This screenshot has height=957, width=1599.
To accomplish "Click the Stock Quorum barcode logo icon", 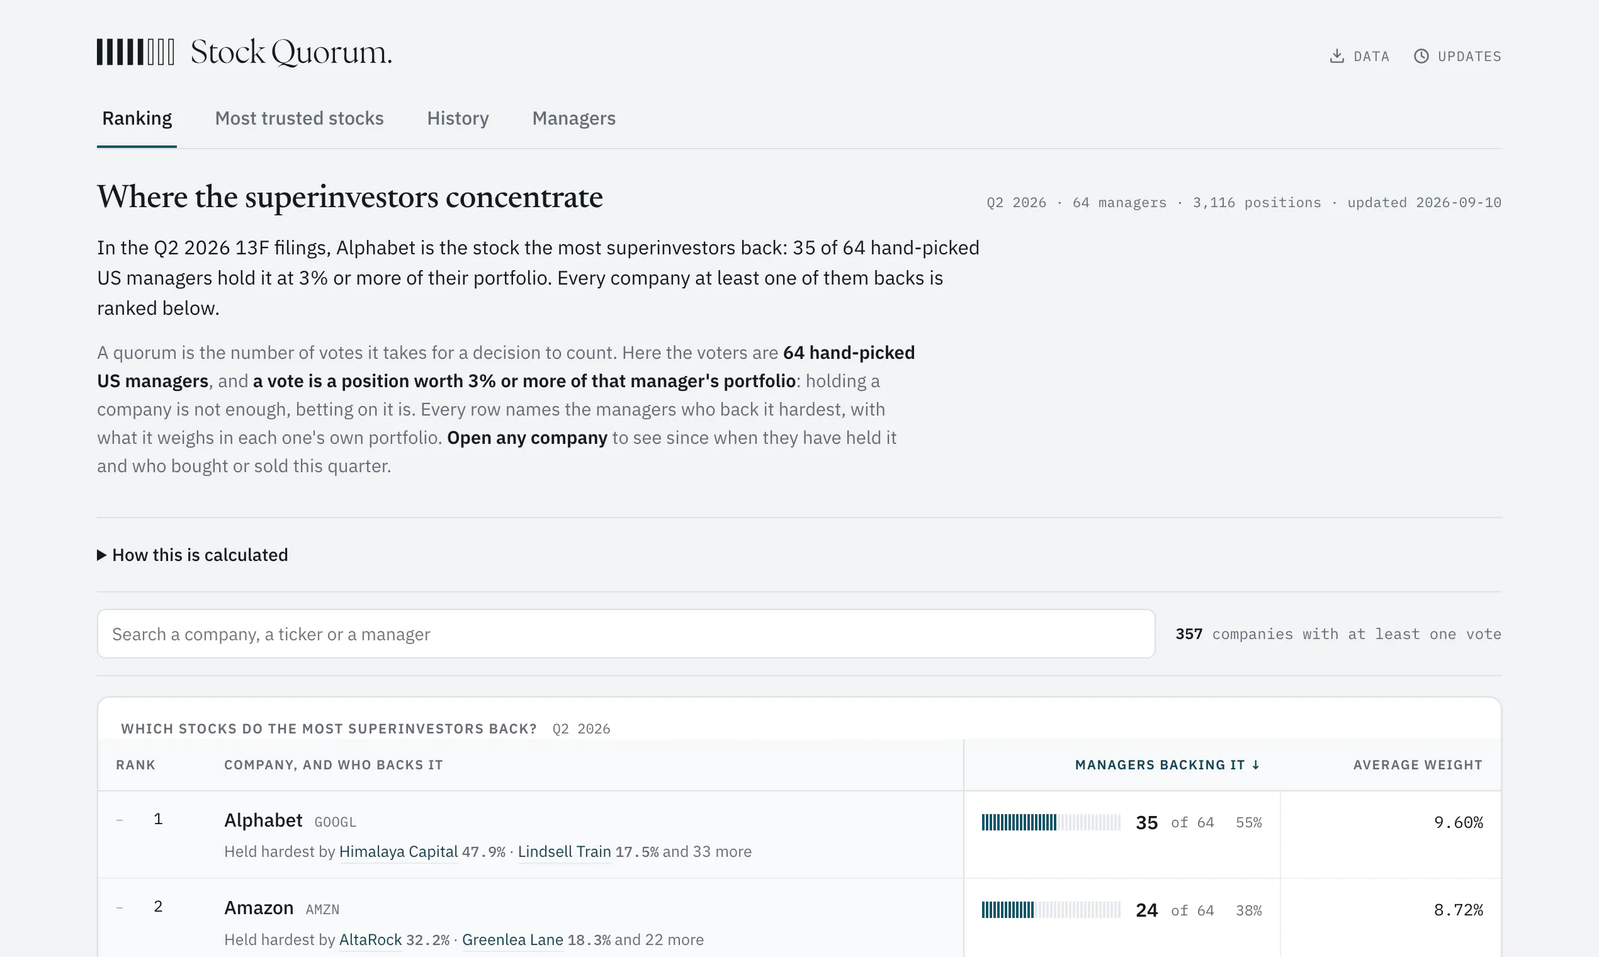I will [x=135, y=52].
